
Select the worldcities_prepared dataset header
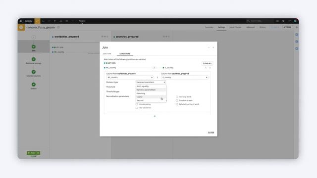67,37
